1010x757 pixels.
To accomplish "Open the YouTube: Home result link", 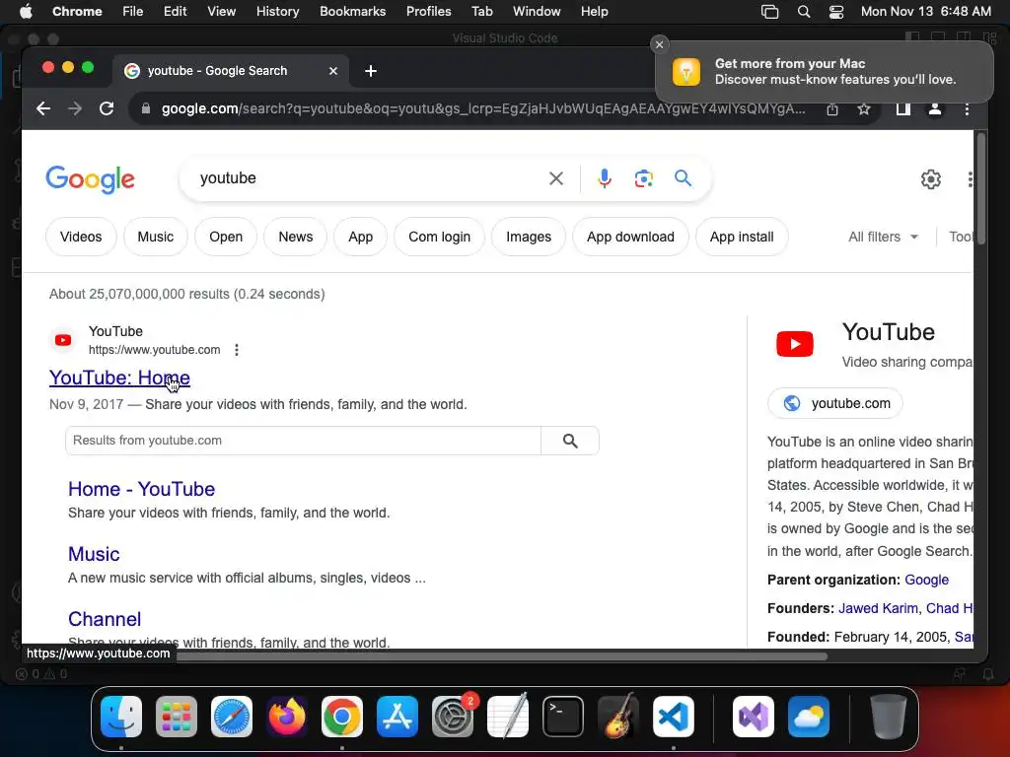I will [x=119, y=378].
